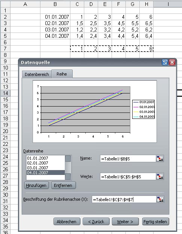Screen dimensions: 182x234
Task: Select the Reihe tab
Action: tap(62, 74)
